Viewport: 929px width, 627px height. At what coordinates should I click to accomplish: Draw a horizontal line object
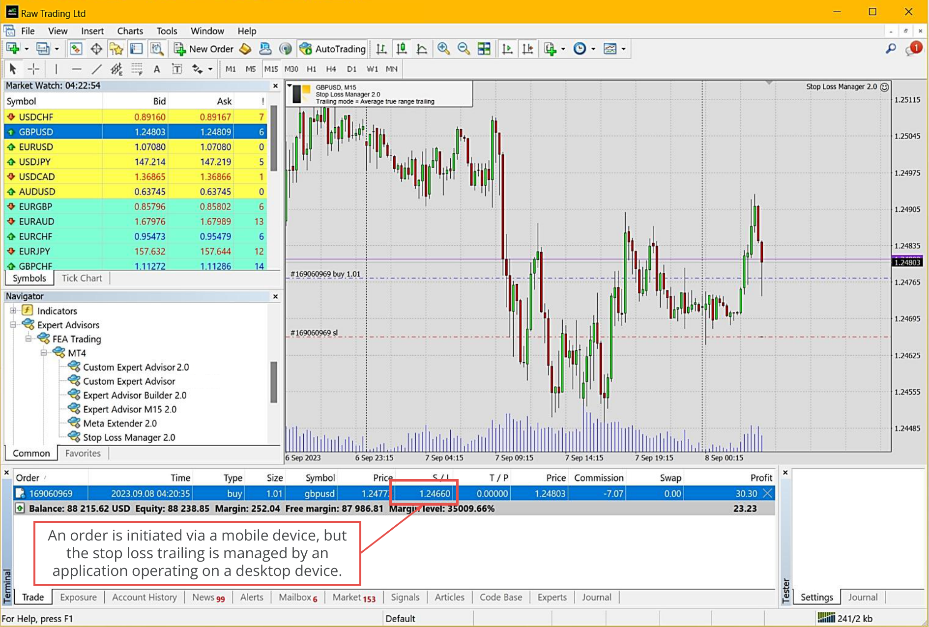(76, 69)
